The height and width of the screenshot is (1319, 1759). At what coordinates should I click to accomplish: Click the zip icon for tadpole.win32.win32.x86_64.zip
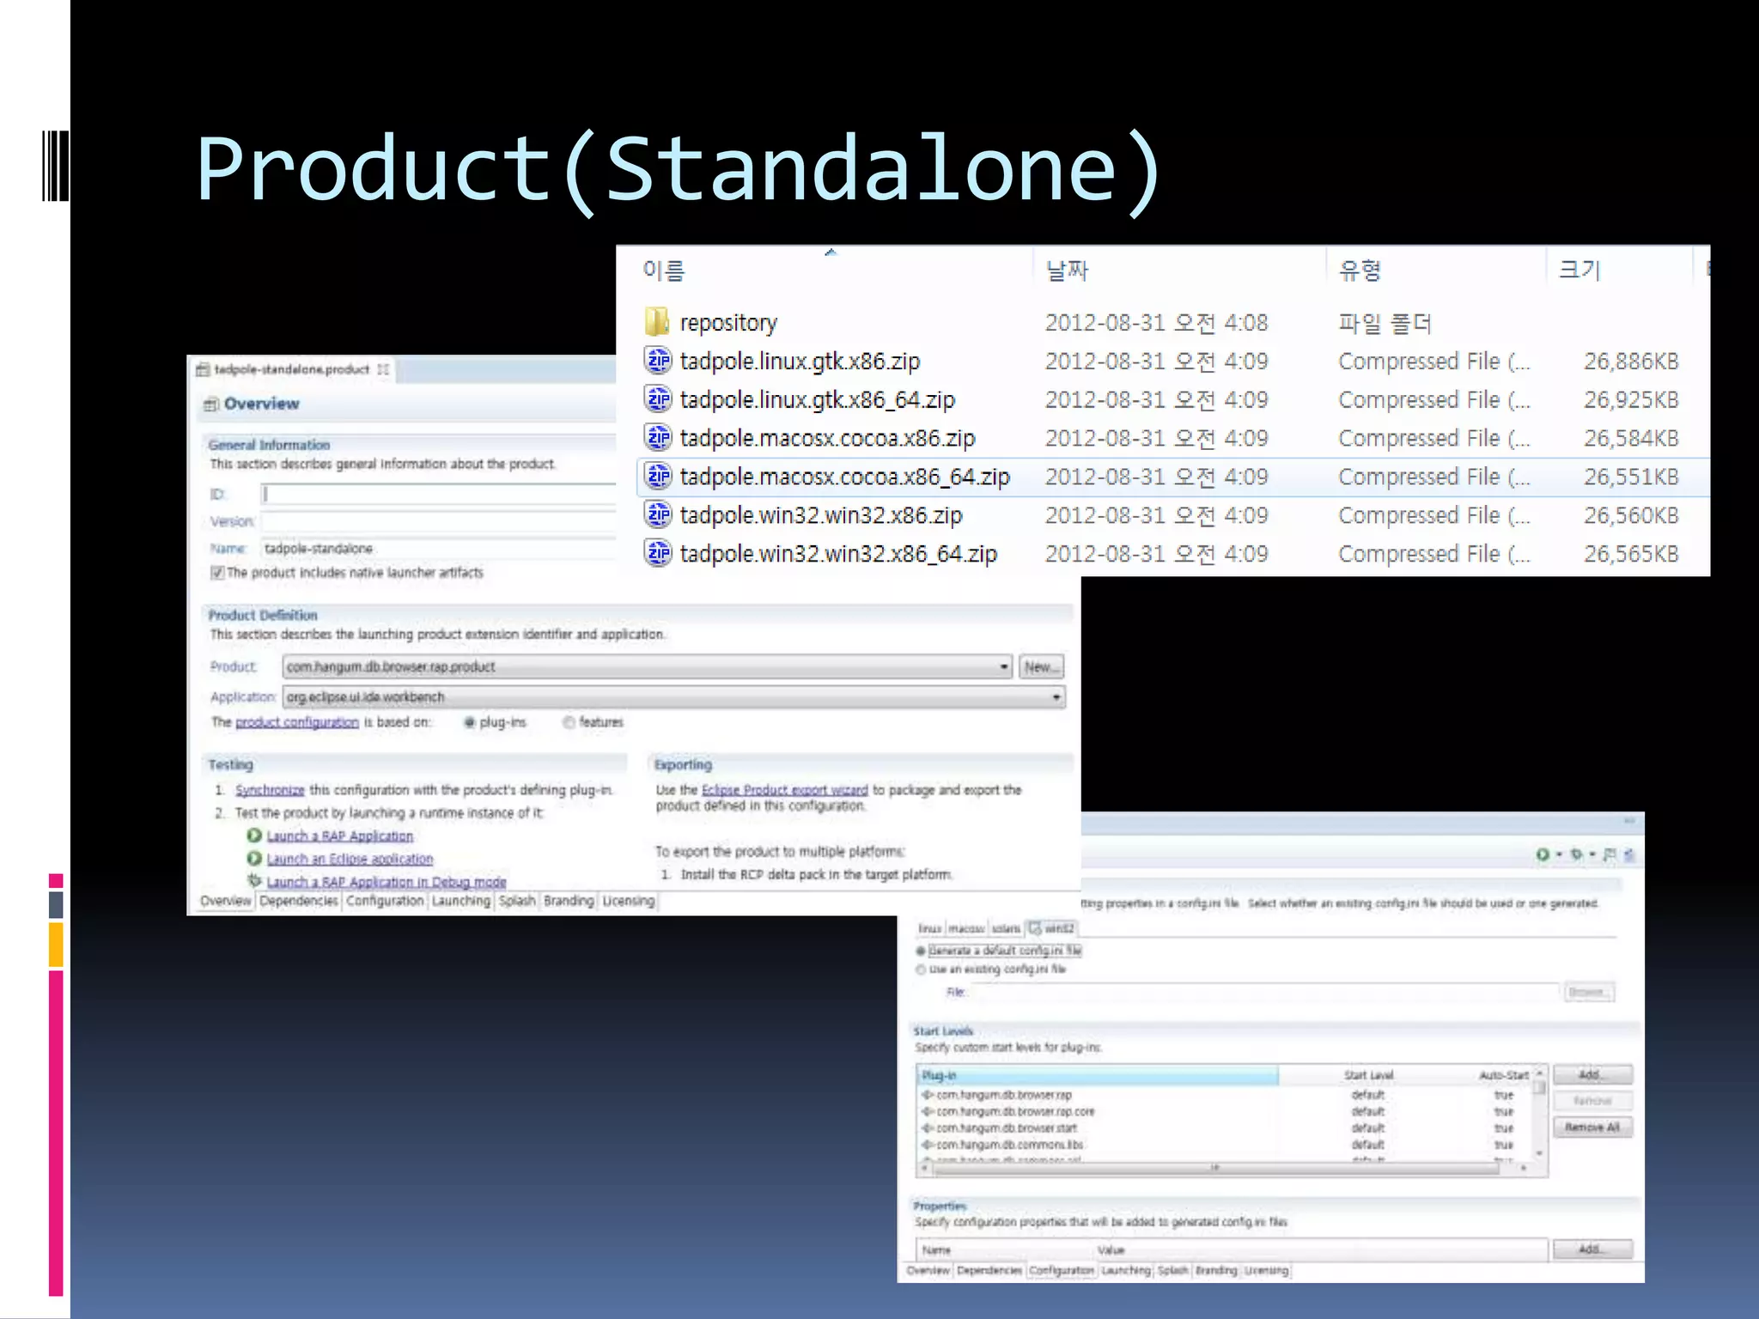tap(658, 553)
